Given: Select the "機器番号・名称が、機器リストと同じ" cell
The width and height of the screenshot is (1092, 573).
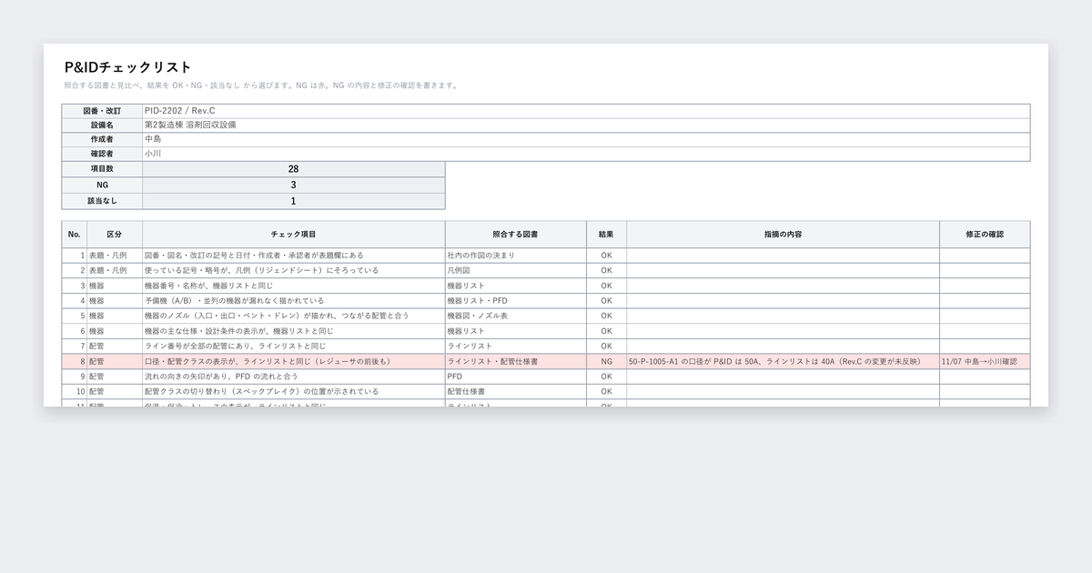Looking at the screenshot, I should tap(294, 286).
